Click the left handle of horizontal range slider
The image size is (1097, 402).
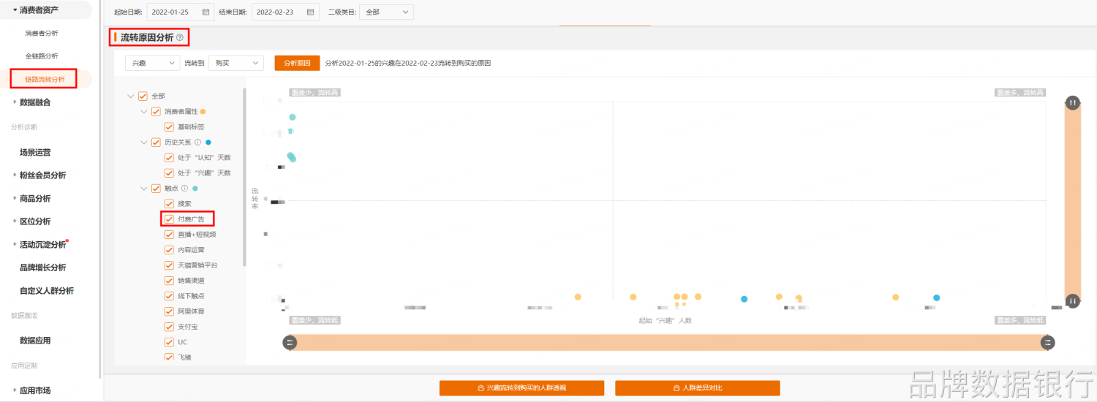290,343
